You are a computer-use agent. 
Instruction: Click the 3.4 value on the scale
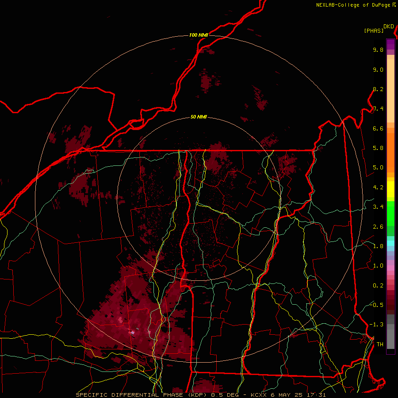tap(378, 207)
